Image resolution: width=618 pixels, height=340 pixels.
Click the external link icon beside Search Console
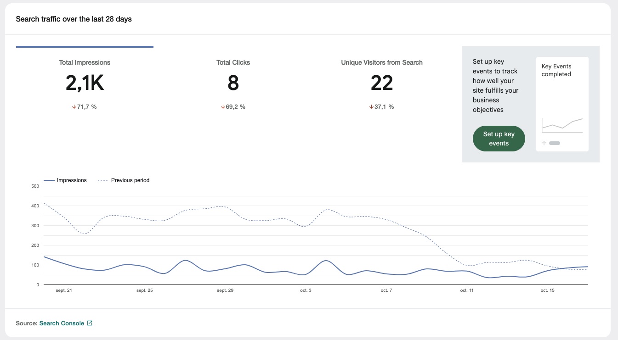tap(90, 323)
